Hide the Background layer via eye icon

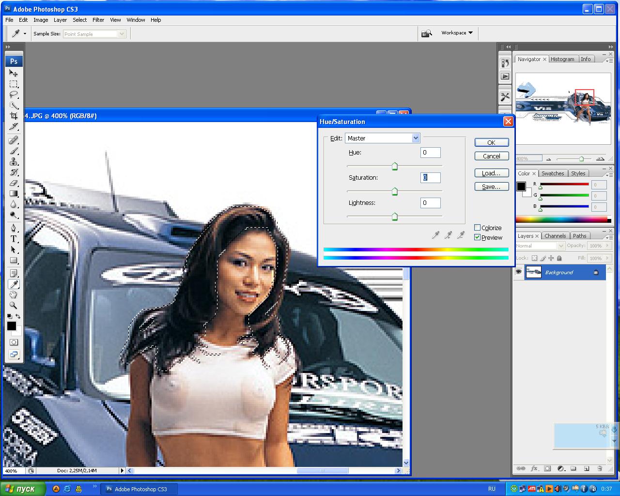point(518,272)
